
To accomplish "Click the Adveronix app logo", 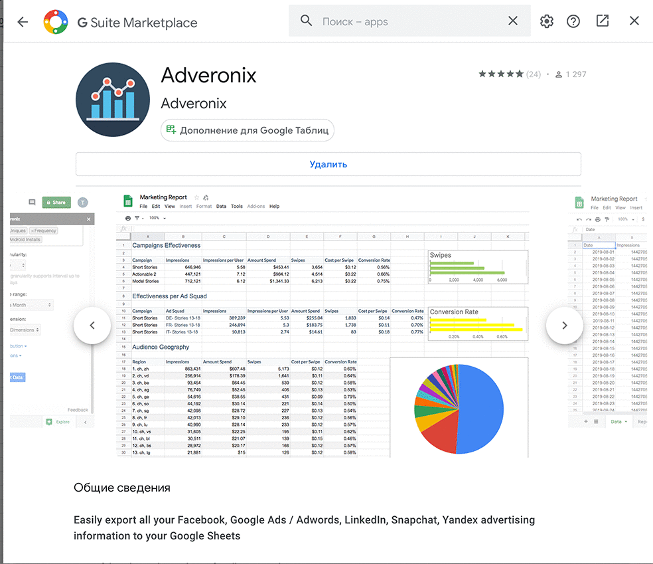I will tap(112, 100).
